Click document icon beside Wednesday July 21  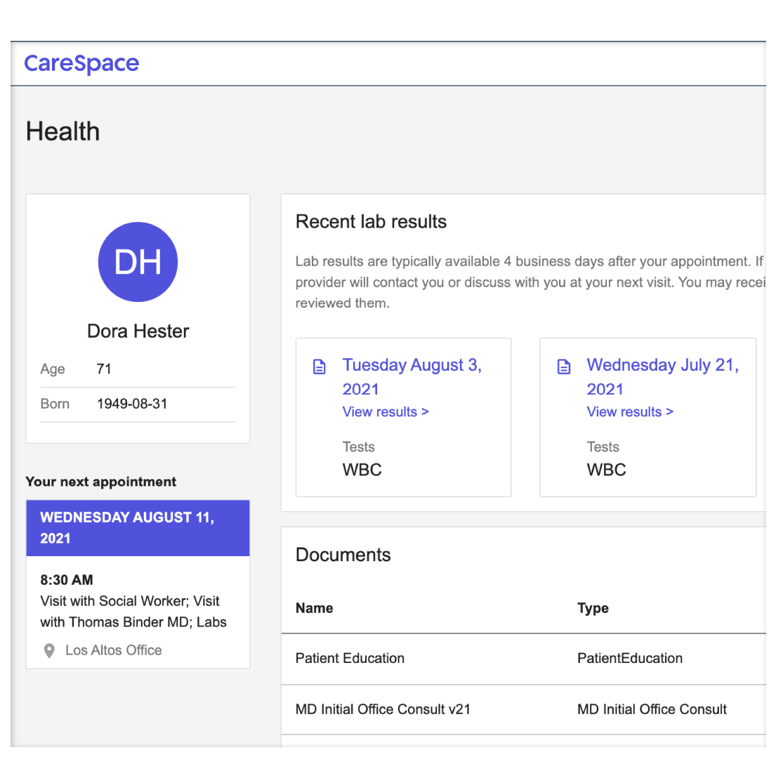564,367
